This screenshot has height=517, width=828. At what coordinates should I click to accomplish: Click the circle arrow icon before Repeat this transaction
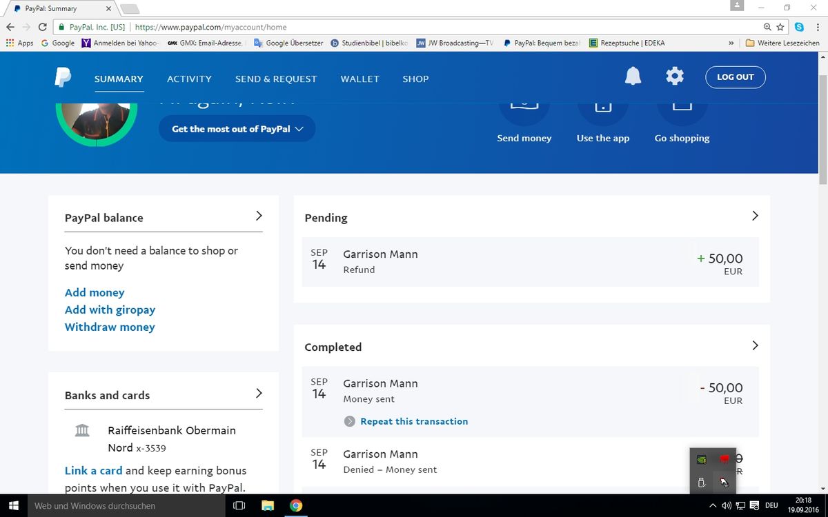[x=350, y=421]
